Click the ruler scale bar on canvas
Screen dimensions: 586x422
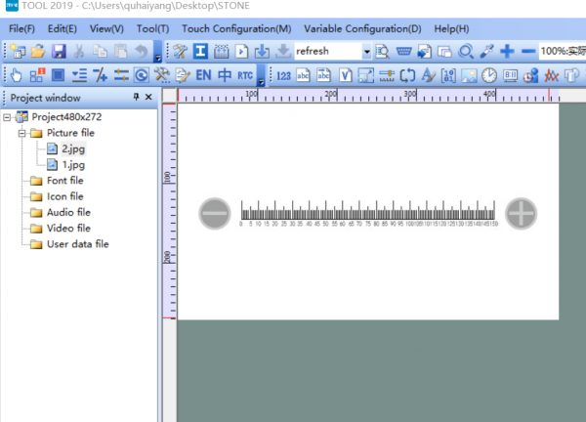coord(368,213)
